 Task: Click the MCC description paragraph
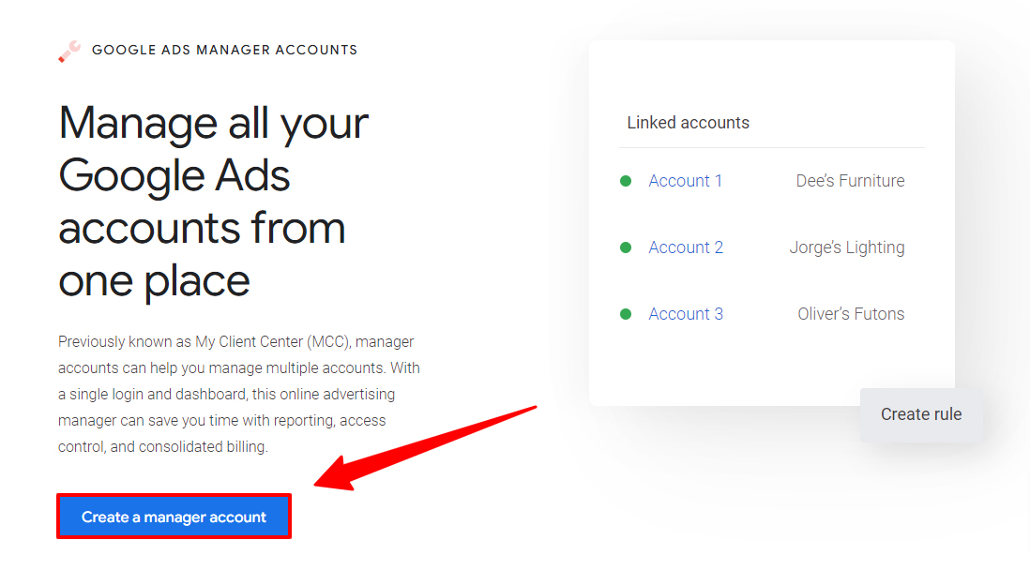point(239,394)
